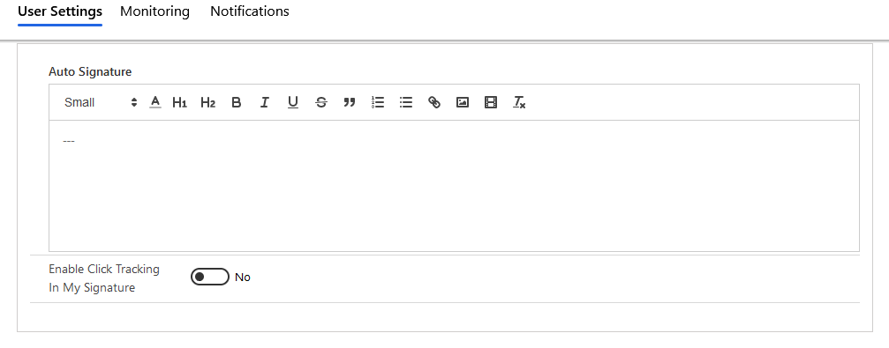Click inside the Auto Signature text area

tap(454, 186)
